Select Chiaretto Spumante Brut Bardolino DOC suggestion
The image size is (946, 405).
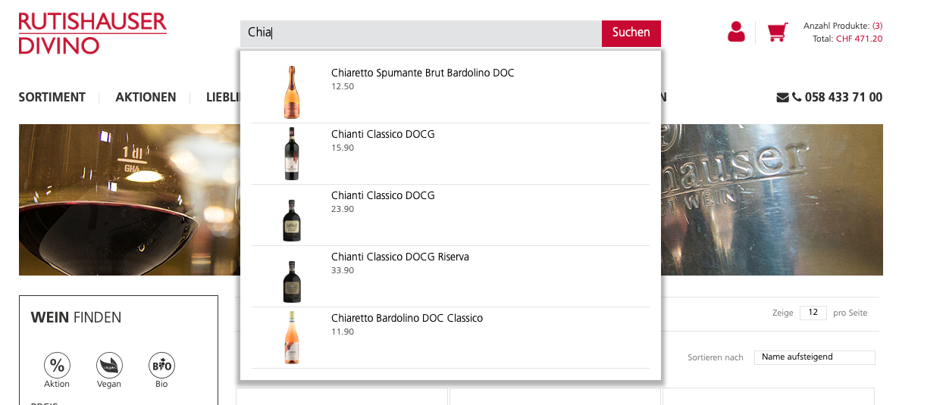click(x=422, y=73)
